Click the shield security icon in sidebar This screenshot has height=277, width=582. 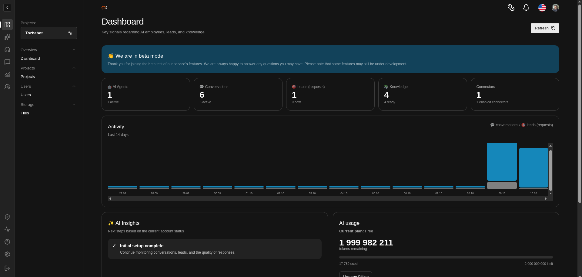(x=7, y=217)
